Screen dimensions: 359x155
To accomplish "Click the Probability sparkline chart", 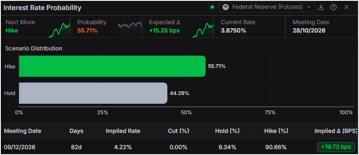I will (x=130, y=25).
